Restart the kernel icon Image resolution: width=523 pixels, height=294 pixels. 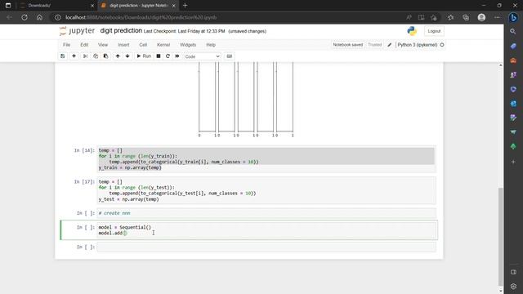(x=168, y=56)
